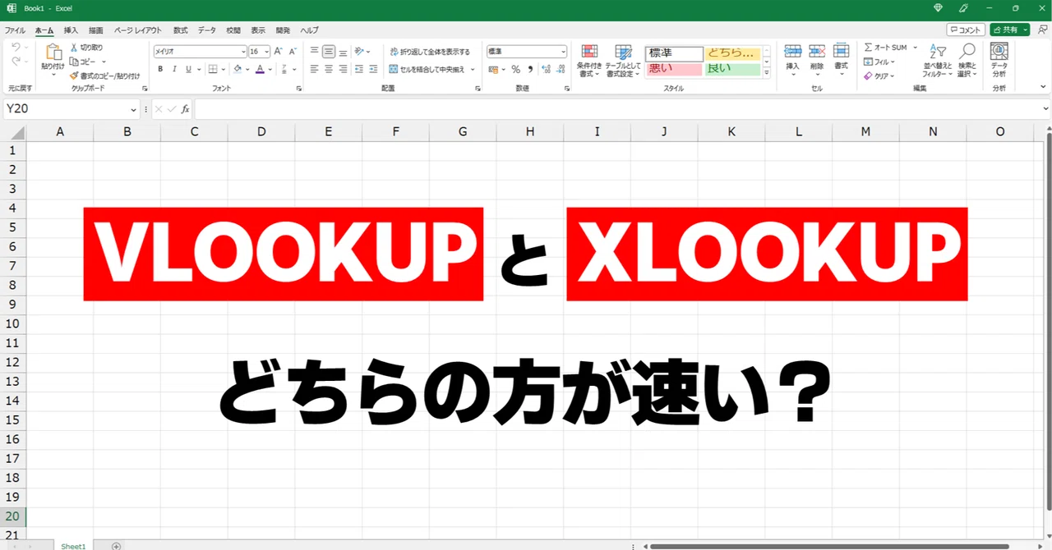Screen dimensions: 1052x550
Task: Click the Percent Style icon
Action: [515, 70]
